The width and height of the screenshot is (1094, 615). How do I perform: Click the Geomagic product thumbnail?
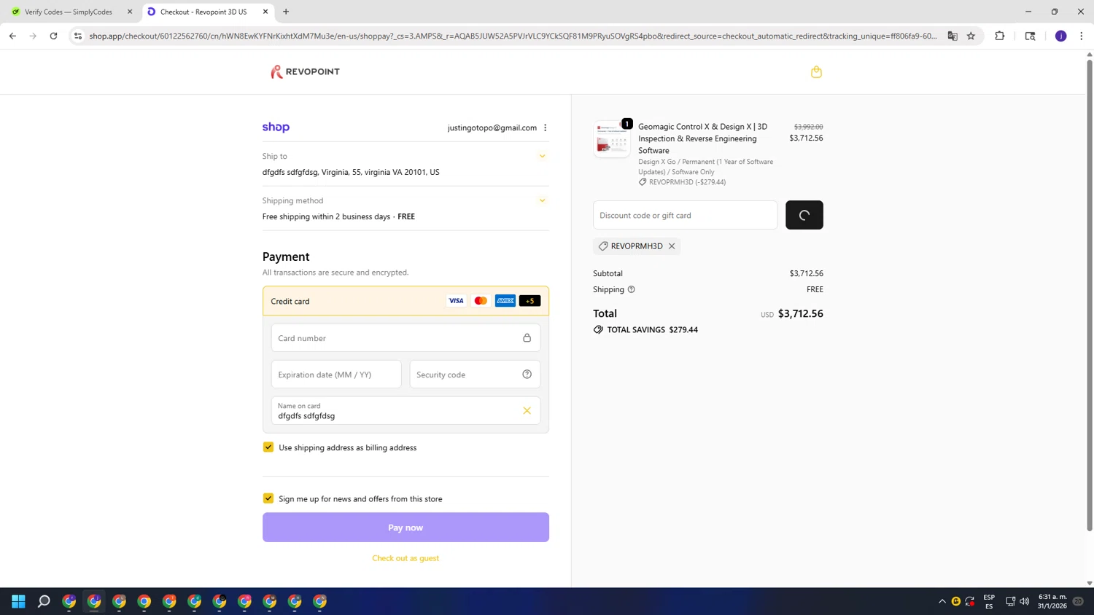pos(611,139)
